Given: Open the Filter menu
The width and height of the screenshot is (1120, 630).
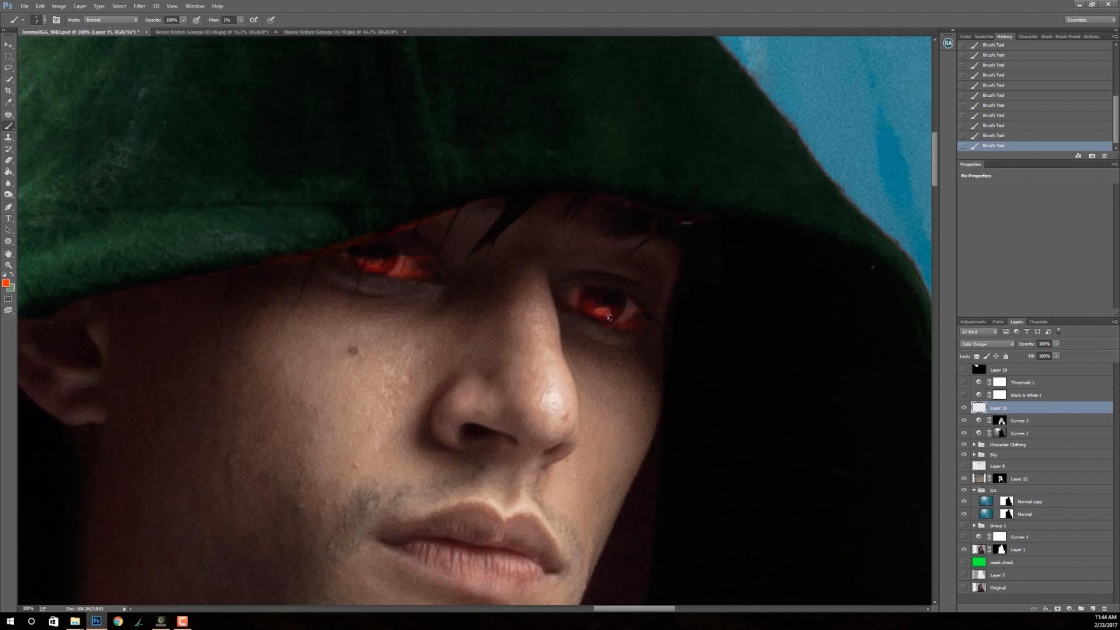Looking at the screenshot, I should [139, 6].
